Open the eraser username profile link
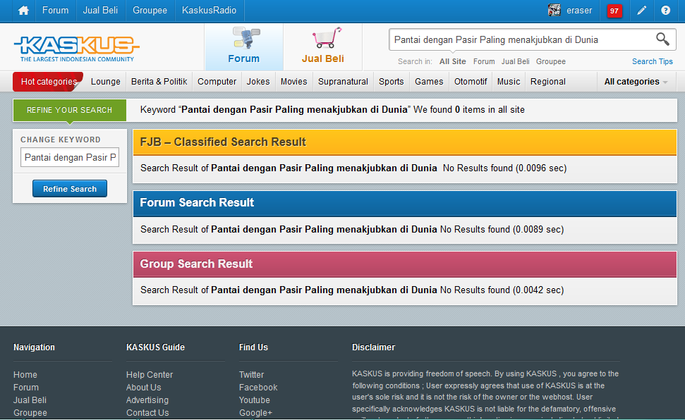Screen dimensions: 685x420 (x=579, y=11)
